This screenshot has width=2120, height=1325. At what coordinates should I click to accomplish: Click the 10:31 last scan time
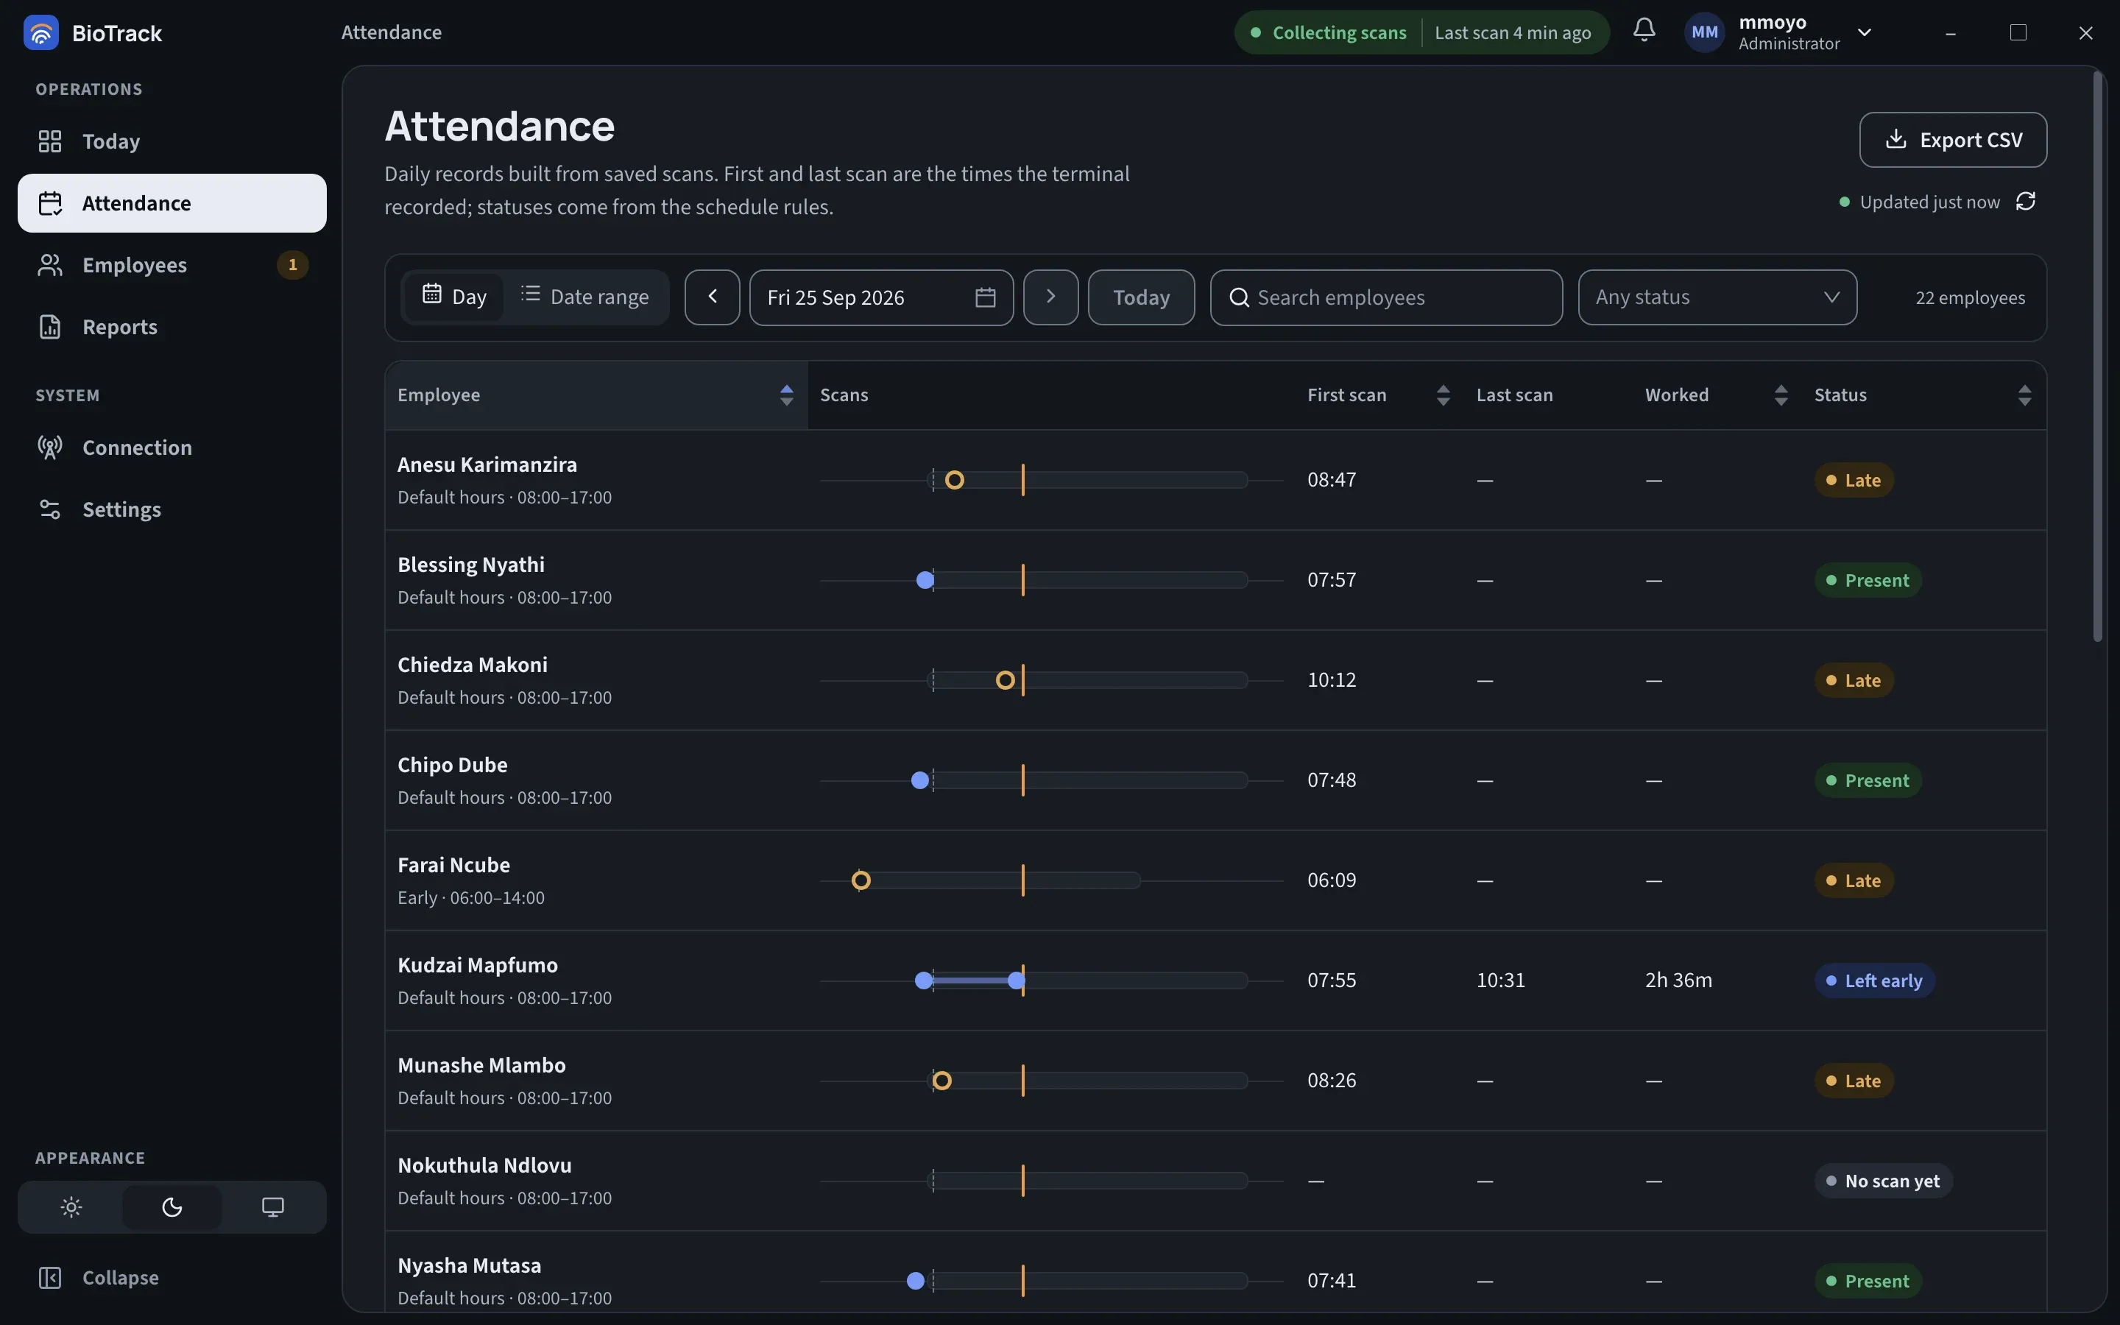(x=1501, y=981)
